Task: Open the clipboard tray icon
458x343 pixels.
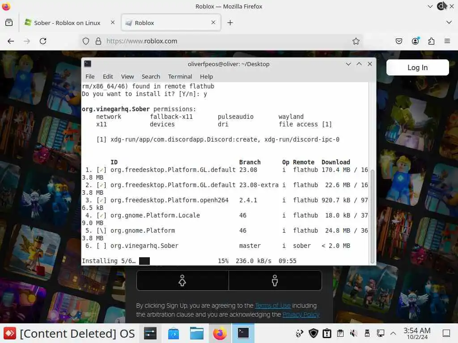Action: click(x=340, y=333)
